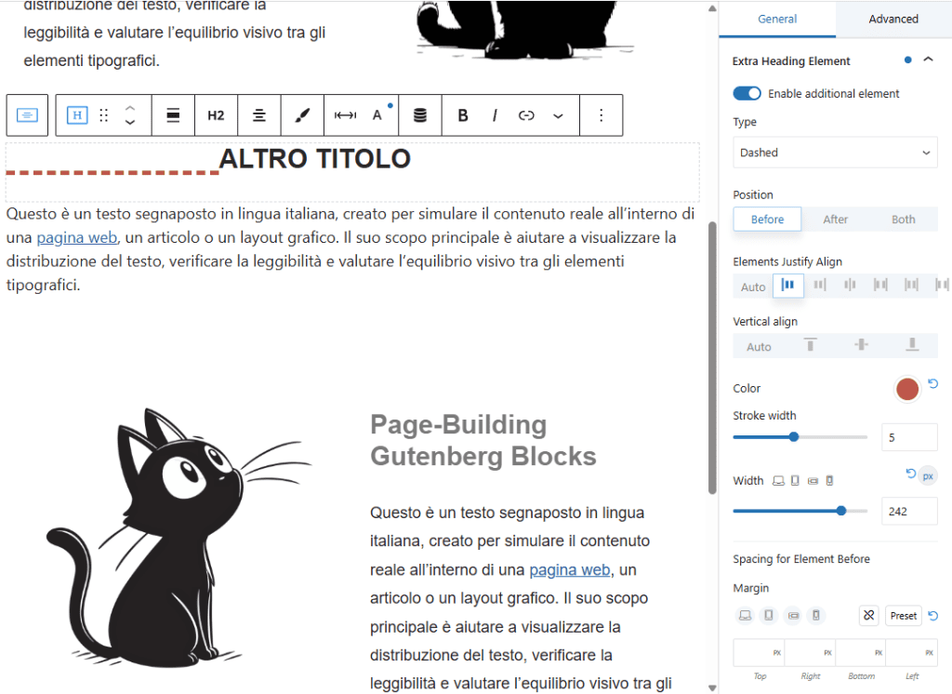Select landscape mobile icon under Margin

click(793, 616)
